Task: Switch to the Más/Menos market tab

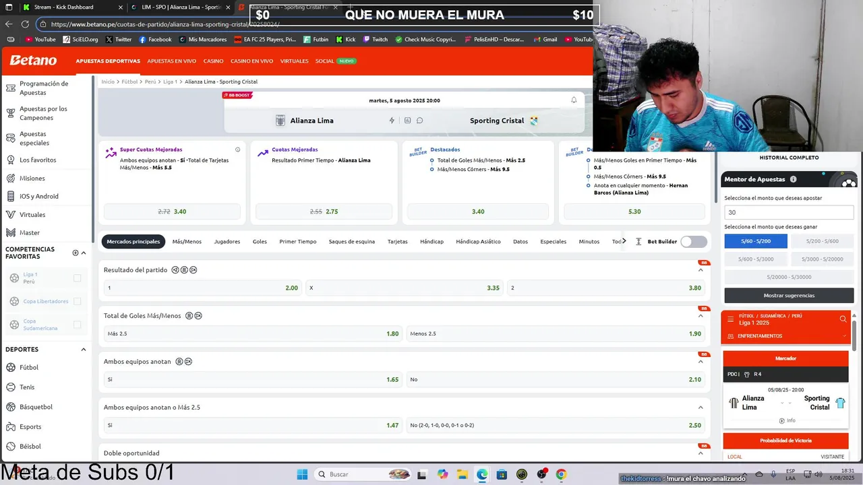Action: pos(187,241)
